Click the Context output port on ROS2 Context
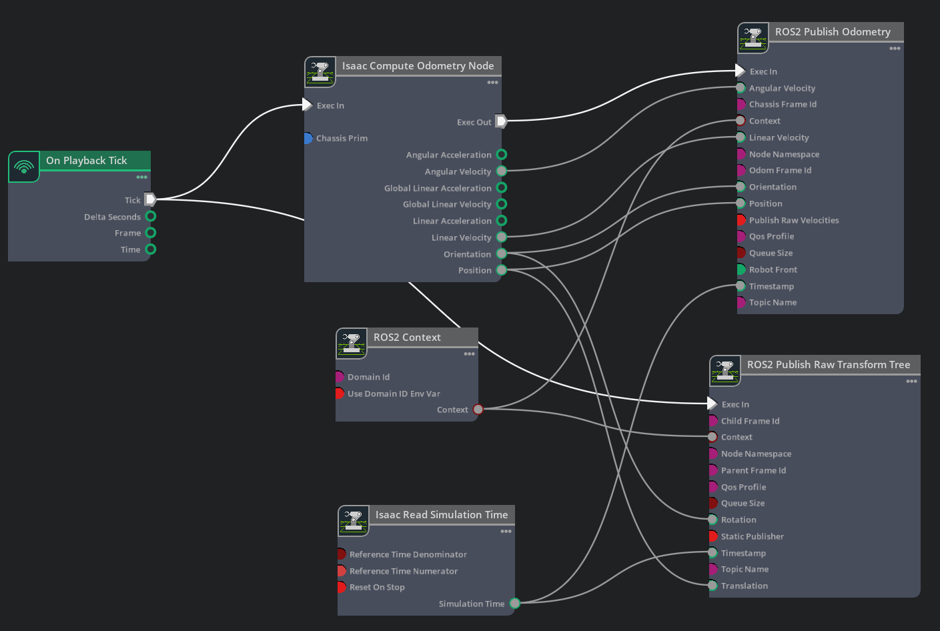This screenshot has width=940, height=631. coord(478,410)
